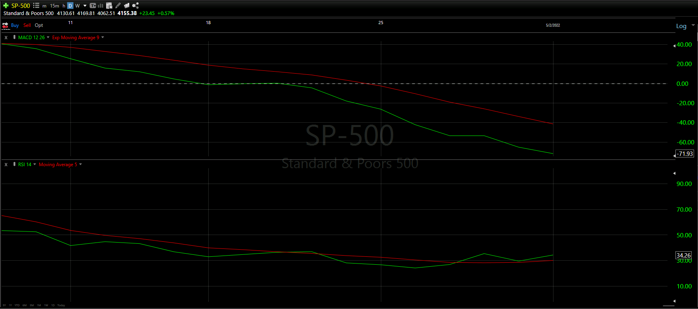
Task: Close the RSI panel with its x
Action: tap(6, 165)
